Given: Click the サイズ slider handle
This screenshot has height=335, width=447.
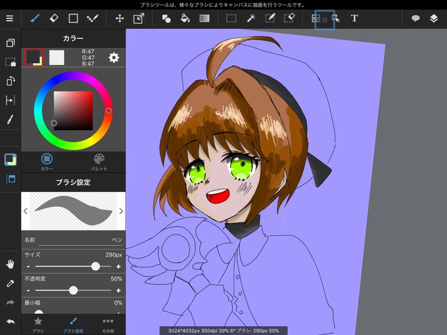Looking at the screenshot, I should tap(95, 266).
